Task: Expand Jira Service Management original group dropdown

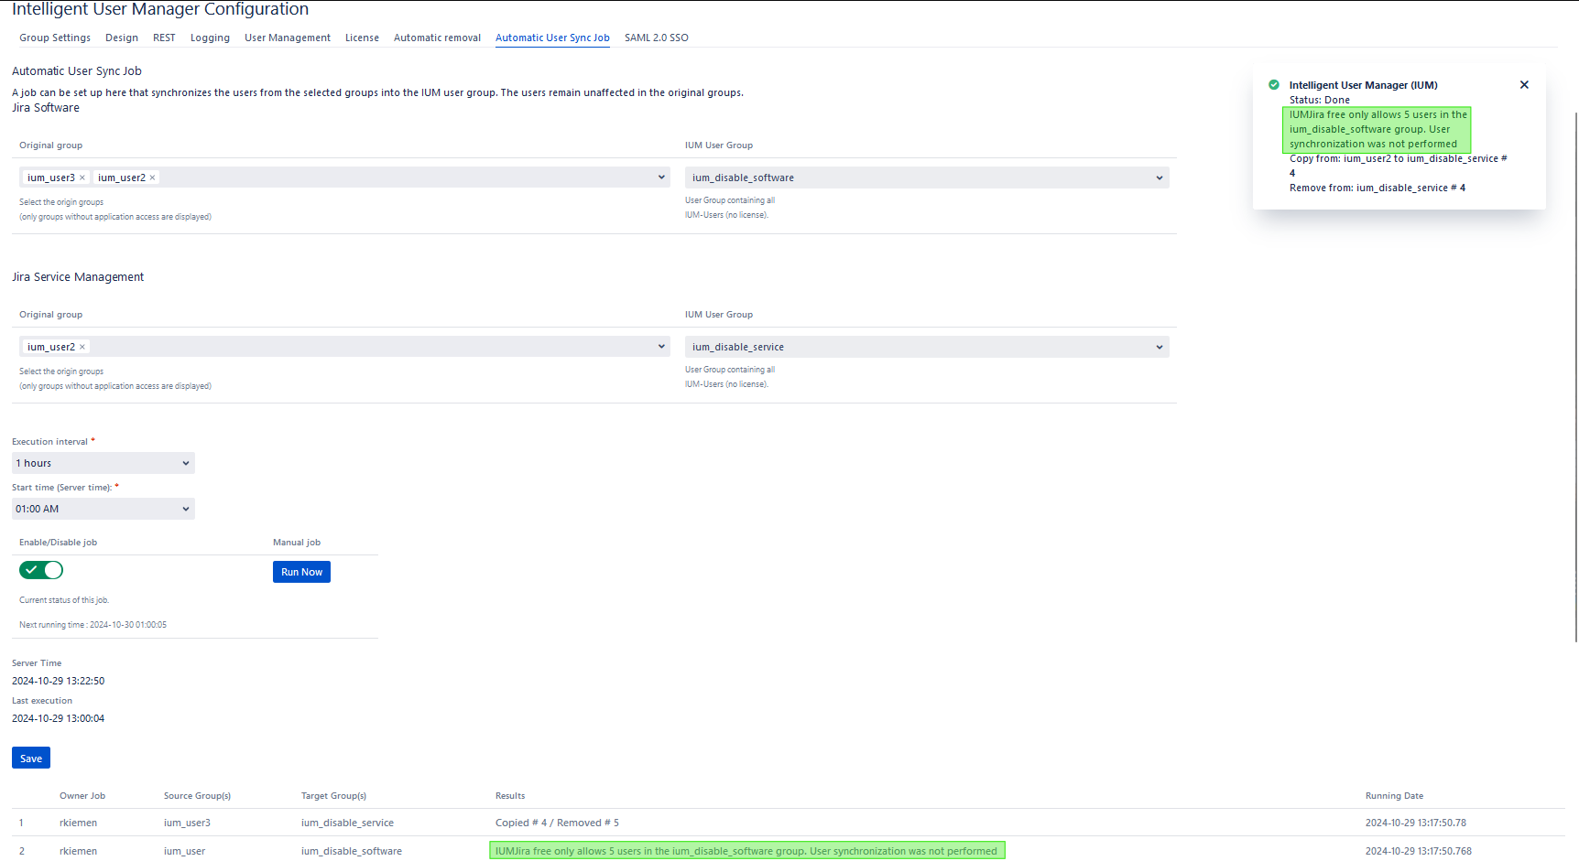Action: [661, 347]
